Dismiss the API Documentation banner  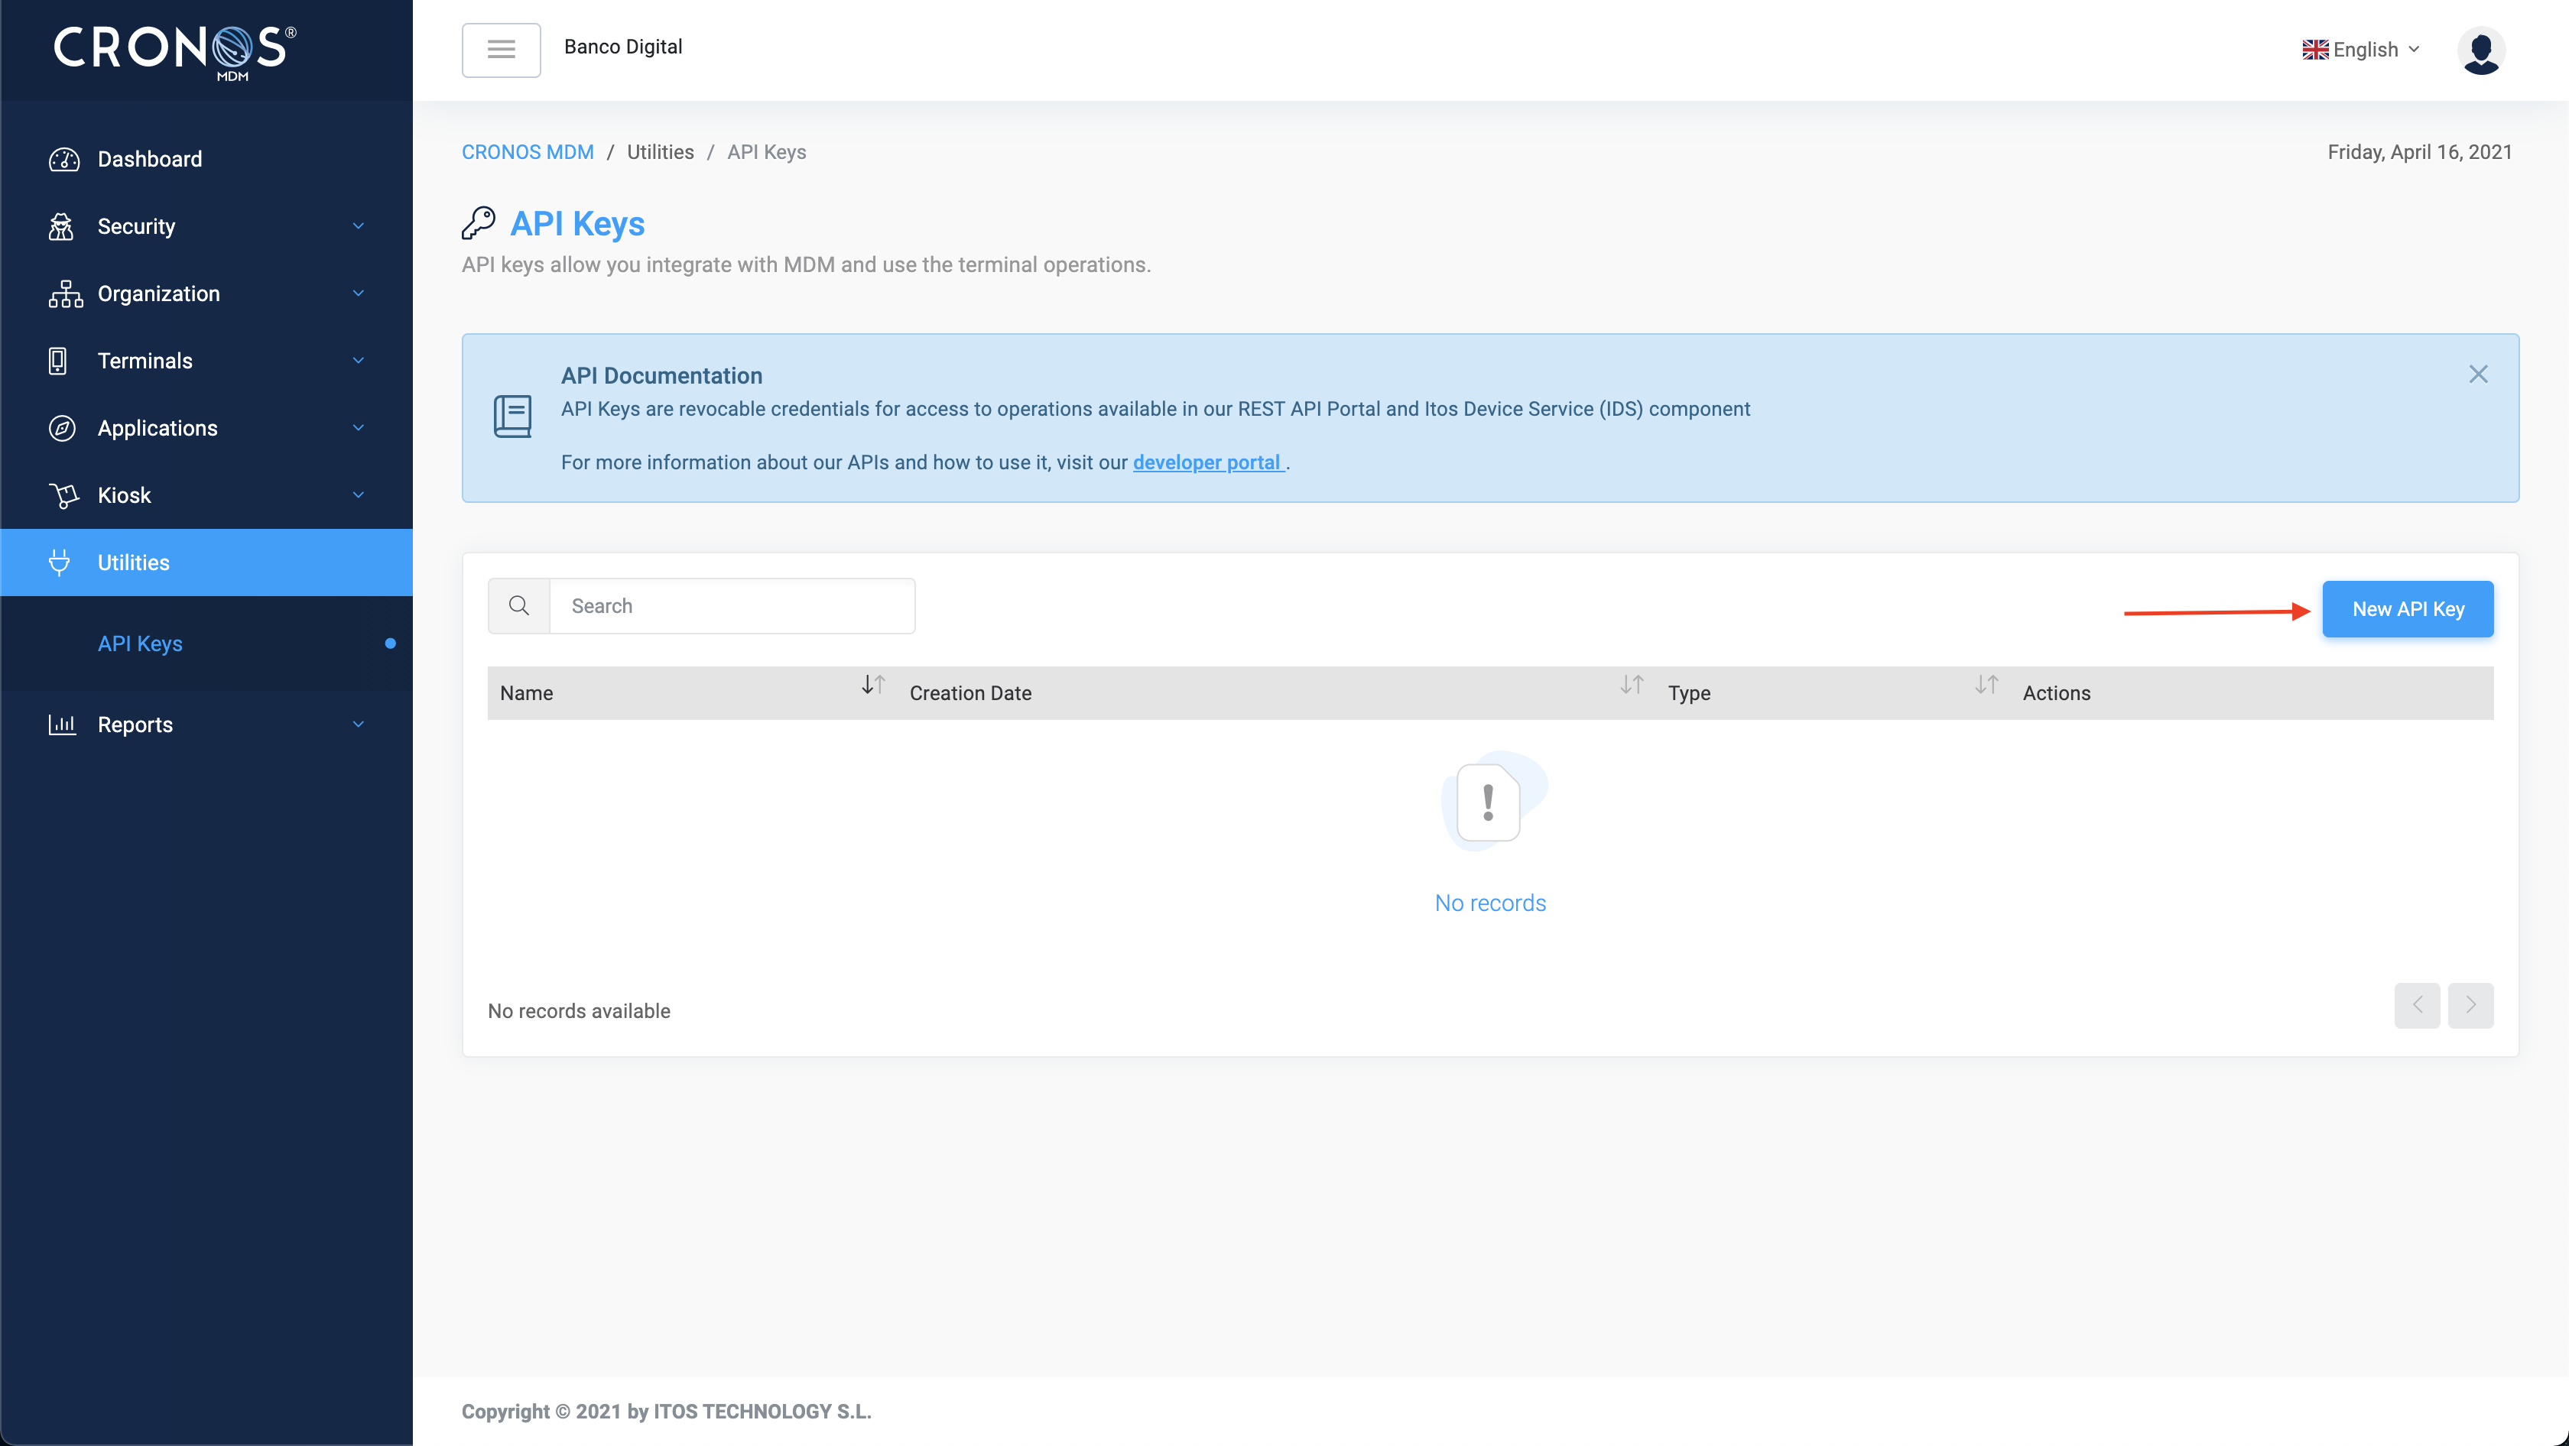(2477, 374)
